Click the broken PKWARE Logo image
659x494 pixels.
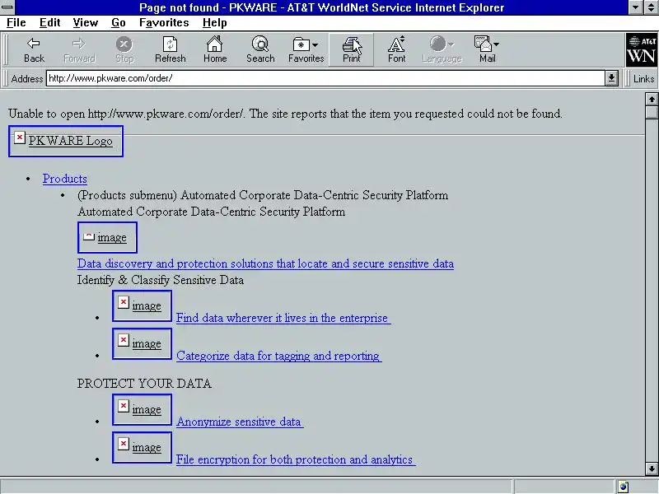click(66, 141)
